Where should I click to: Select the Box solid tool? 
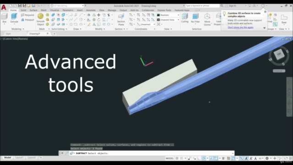coord(5,18)
